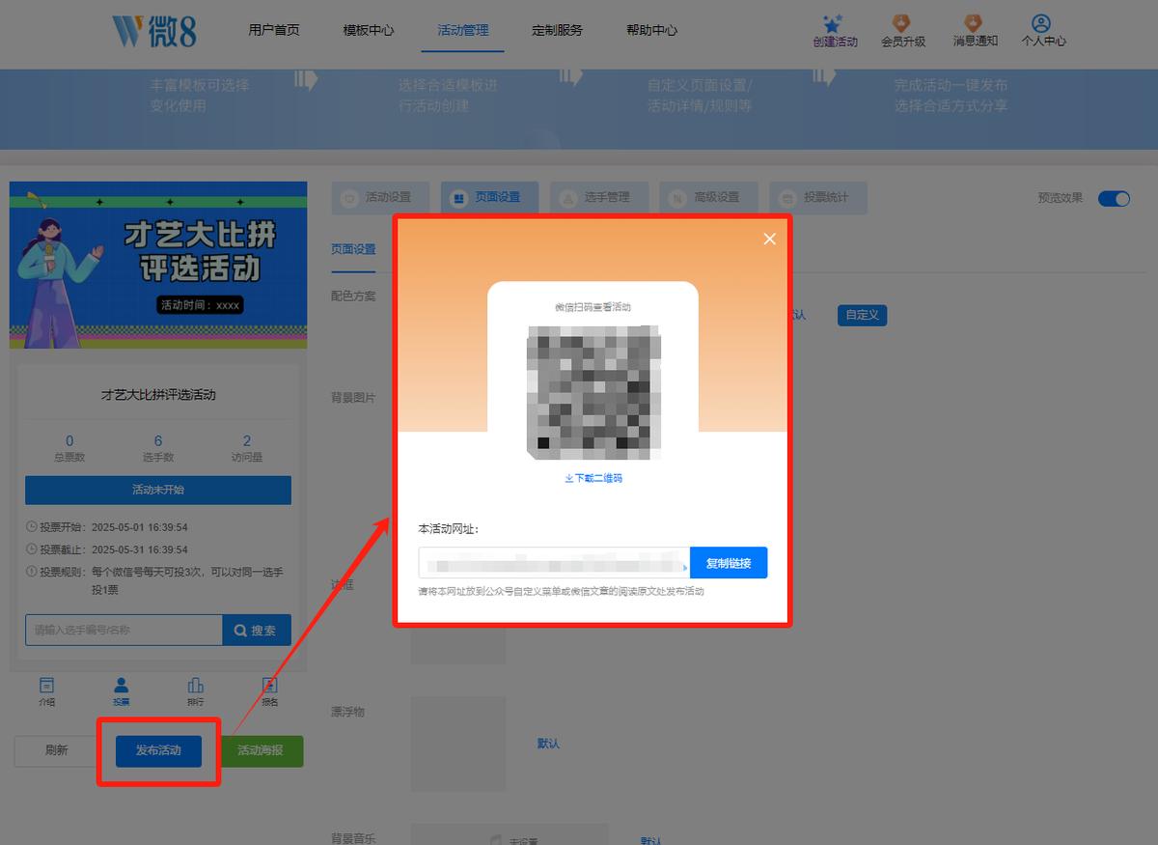
Task: Click the 刷新 button
Action: point(57,750)
